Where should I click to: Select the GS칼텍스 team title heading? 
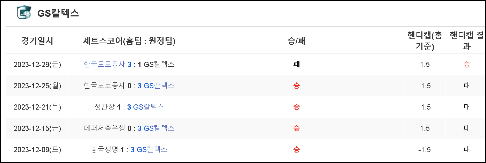pyautogui.click(x=58, y=13)
